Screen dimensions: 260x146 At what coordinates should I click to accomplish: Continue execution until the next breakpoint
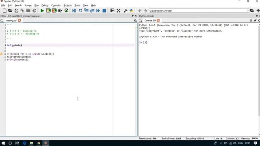coord(98,11)
